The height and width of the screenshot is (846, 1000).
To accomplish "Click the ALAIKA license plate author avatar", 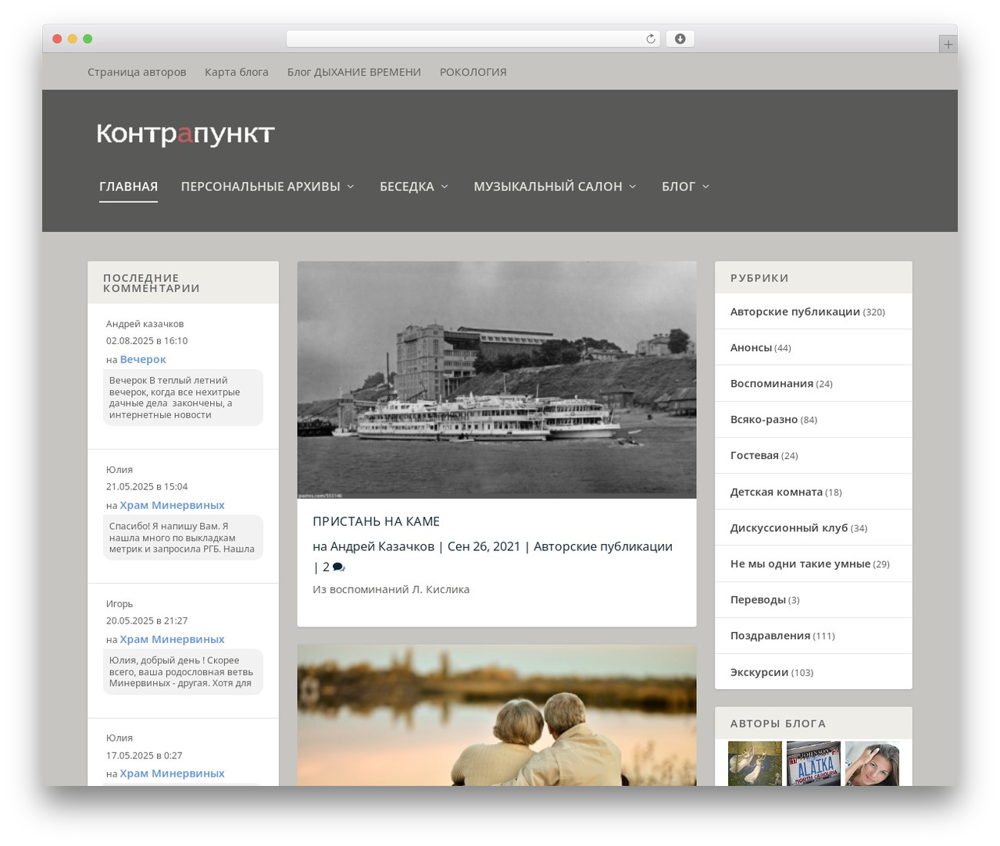I will pyautogui.click(x=813, y=763).
